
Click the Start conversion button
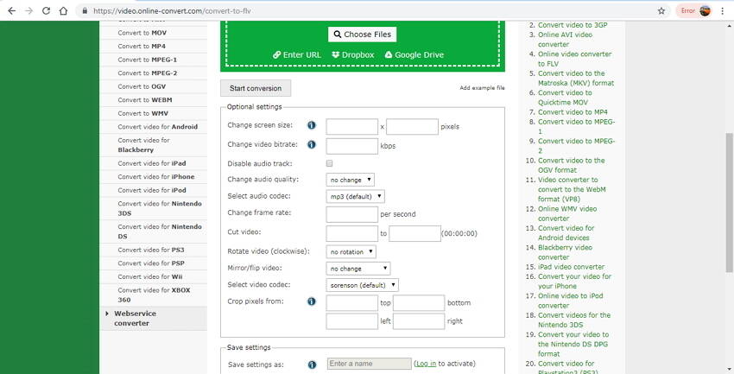[x=256, y=88]
